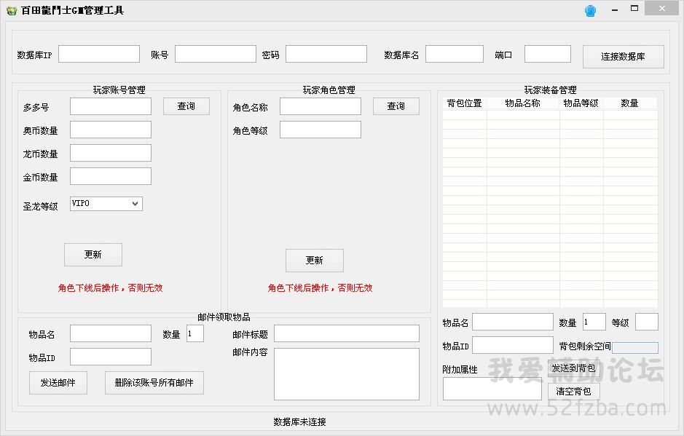Click the 附加属性 text box
Image resolution: width=684 pixels, height=436 pixels.
[492, 389]
